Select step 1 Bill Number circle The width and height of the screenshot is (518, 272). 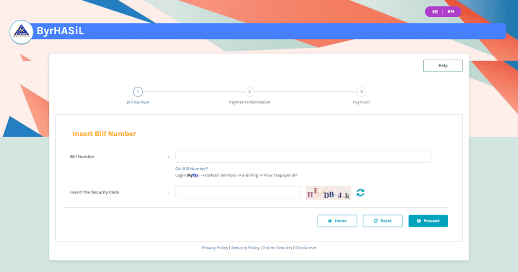[138, 92]
